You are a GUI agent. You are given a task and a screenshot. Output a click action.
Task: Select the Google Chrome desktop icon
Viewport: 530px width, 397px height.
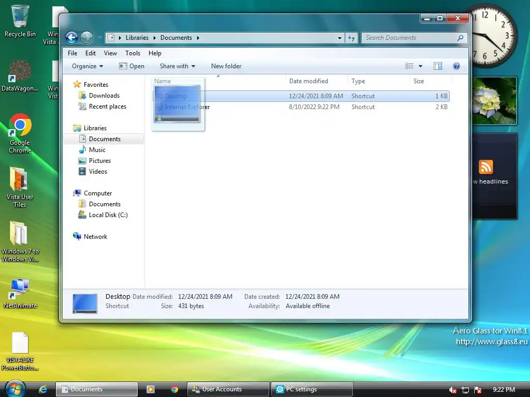pyautogui.click(x=20, y=134)
